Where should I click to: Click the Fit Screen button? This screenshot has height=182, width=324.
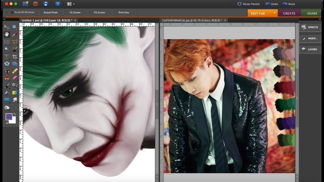(75, 12)
